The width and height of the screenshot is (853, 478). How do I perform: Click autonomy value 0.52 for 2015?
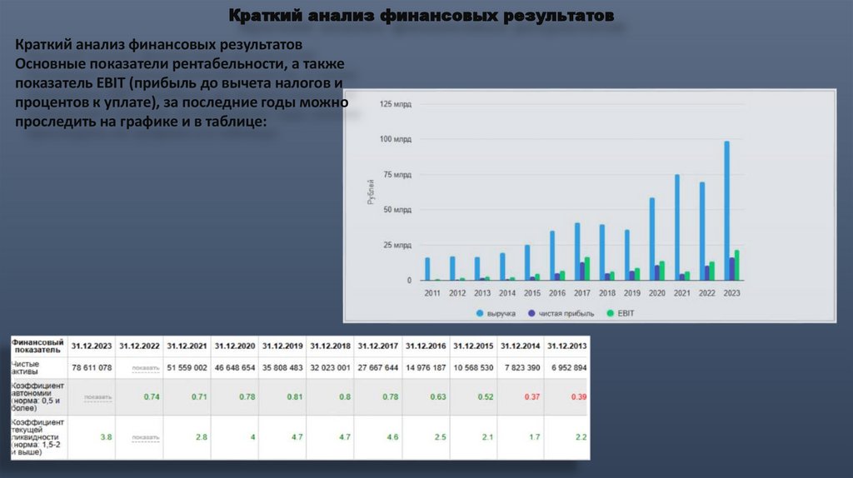click(486, 397)
